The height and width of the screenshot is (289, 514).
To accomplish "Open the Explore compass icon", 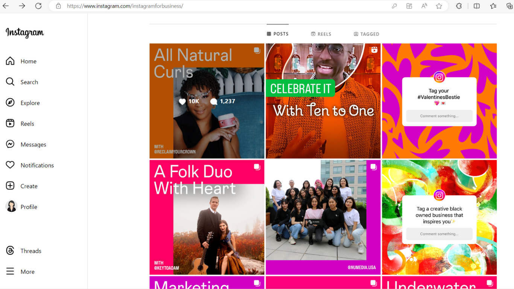I will [10, 102].
